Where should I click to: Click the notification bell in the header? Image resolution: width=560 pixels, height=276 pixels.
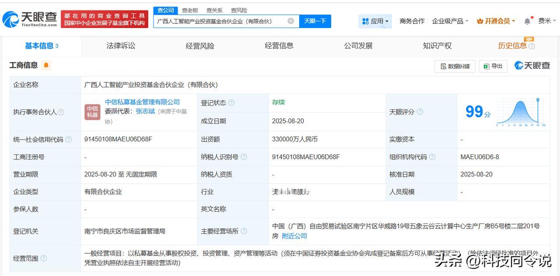point(528,21)
